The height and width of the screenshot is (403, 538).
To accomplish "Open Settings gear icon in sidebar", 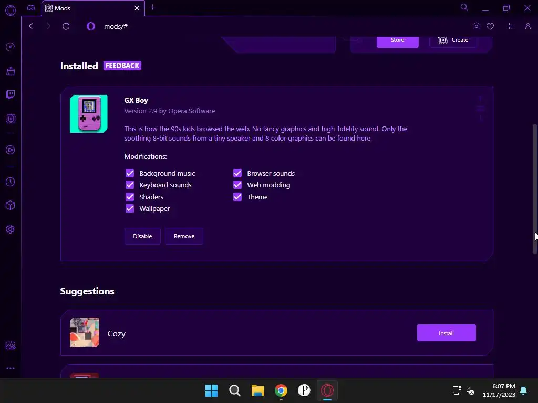I will pos(11,229).
